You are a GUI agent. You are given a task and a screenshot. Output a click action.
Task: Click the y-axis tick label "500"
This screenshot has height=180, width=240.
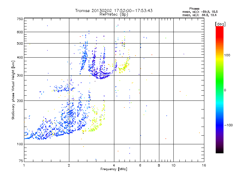[20, 43]
